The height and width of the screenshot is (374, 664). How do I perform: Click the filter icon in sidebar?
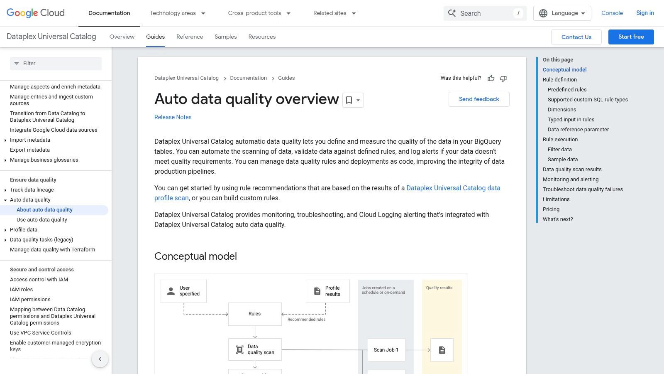coord(17,64)
